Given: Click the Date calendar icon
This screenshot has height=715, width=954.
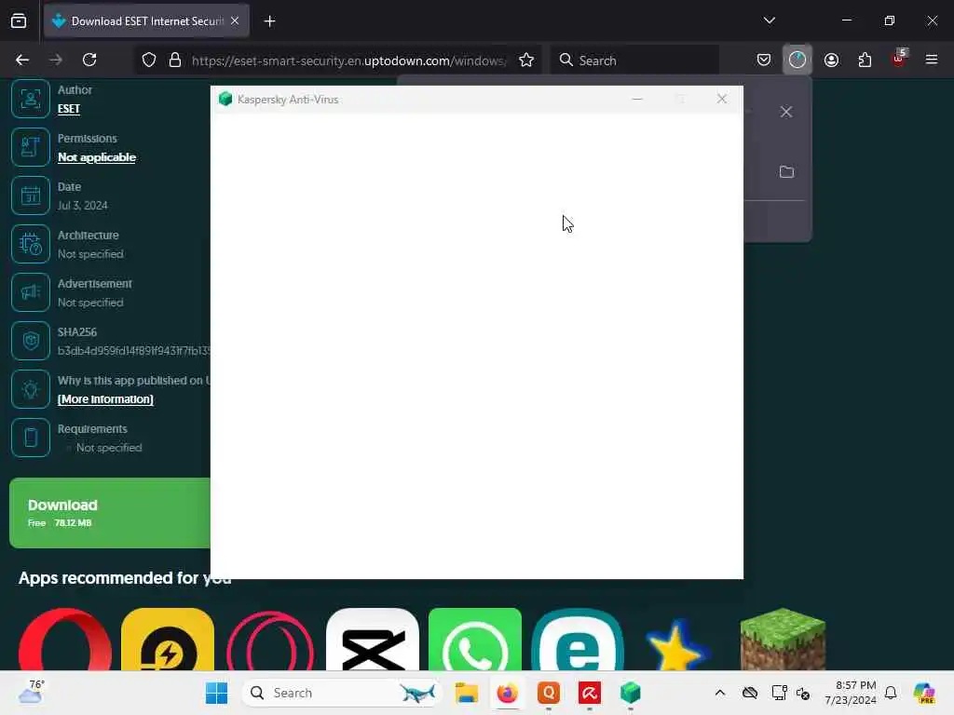Looking at the screenshot, I should pyautogui.click(x=31, y=196).
